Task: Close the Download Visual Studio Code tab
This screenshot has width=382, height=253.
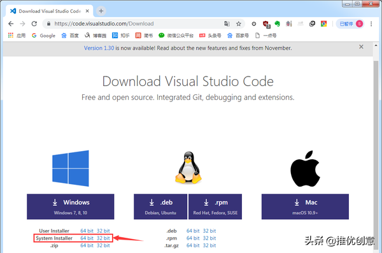Action: [87, 11]
